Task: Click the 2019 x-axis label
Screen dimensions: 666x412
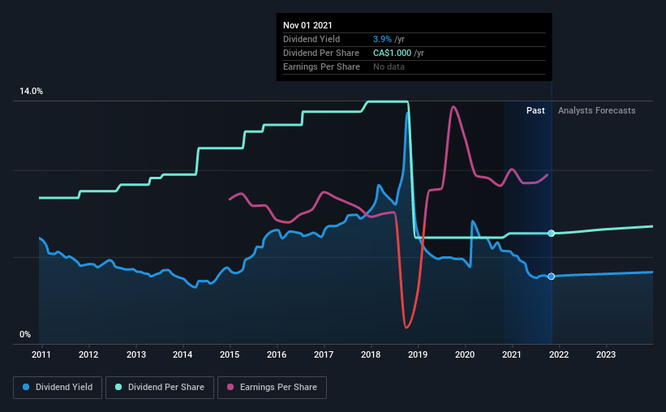Action: (x=418, y=354)
